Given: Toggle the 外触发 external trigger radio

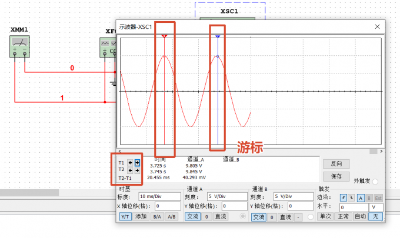Looking at the screenshot, I should [375, 182].
